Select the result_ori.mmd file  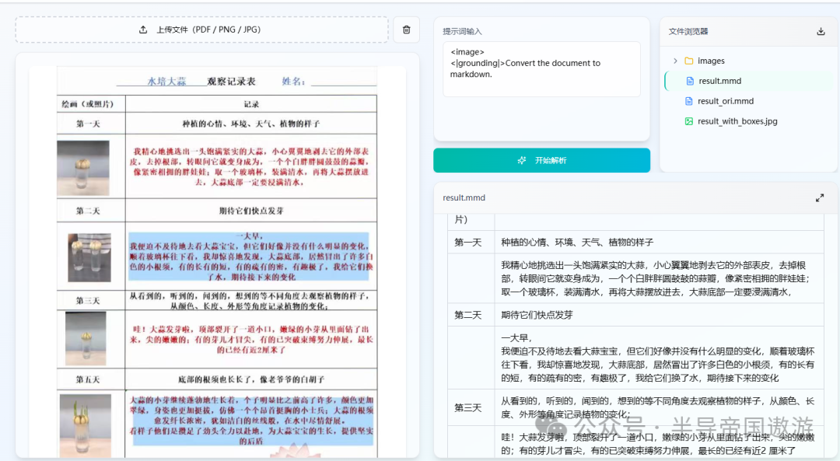(725, 101)
